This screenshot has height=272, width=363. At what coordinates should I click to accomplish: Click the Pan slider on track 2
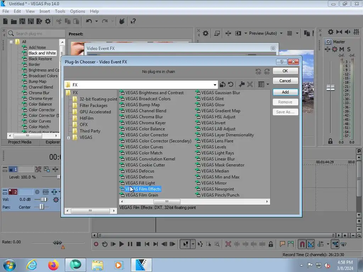tap(41, 207)
